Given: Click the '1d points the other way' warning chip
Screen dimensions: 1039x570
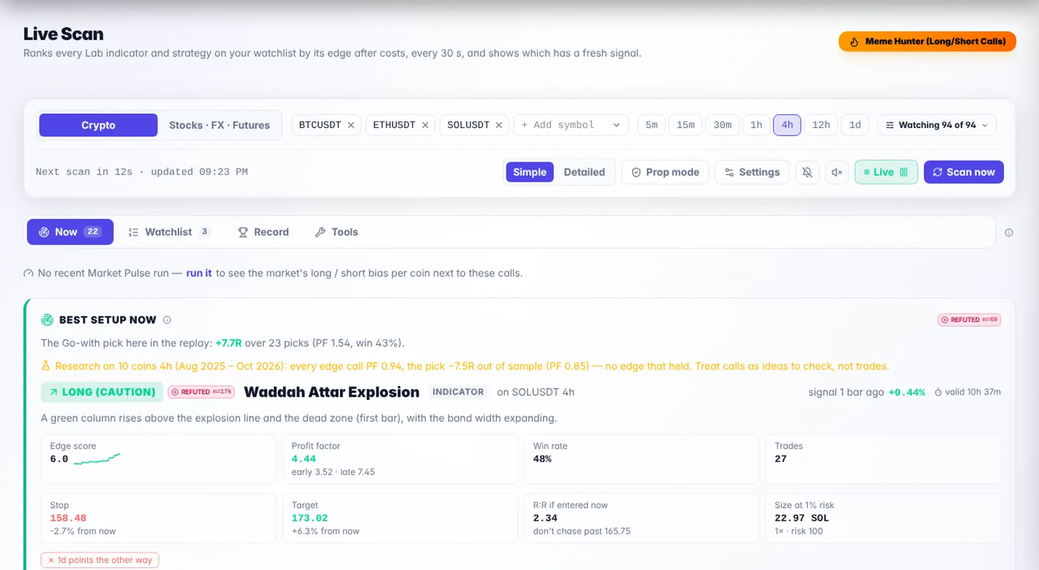Looking at the screenshot, I should click(x=100, y=560).
